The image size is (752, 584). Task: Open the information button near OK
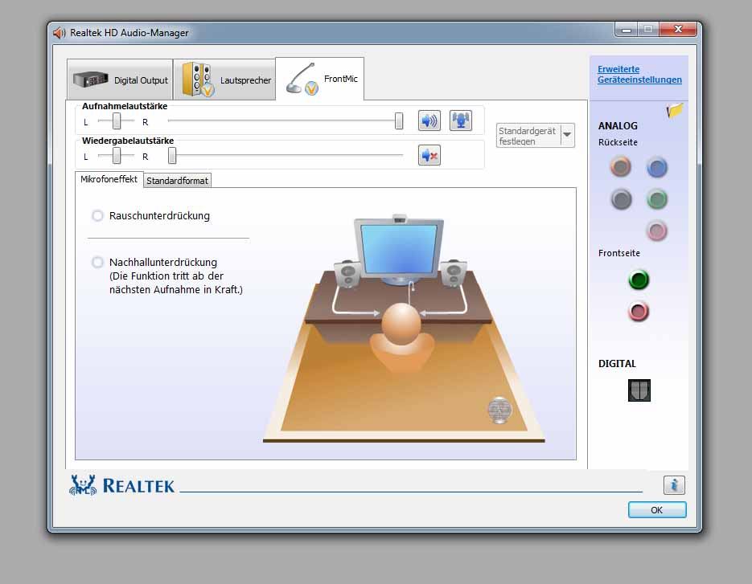coord(674,485)
